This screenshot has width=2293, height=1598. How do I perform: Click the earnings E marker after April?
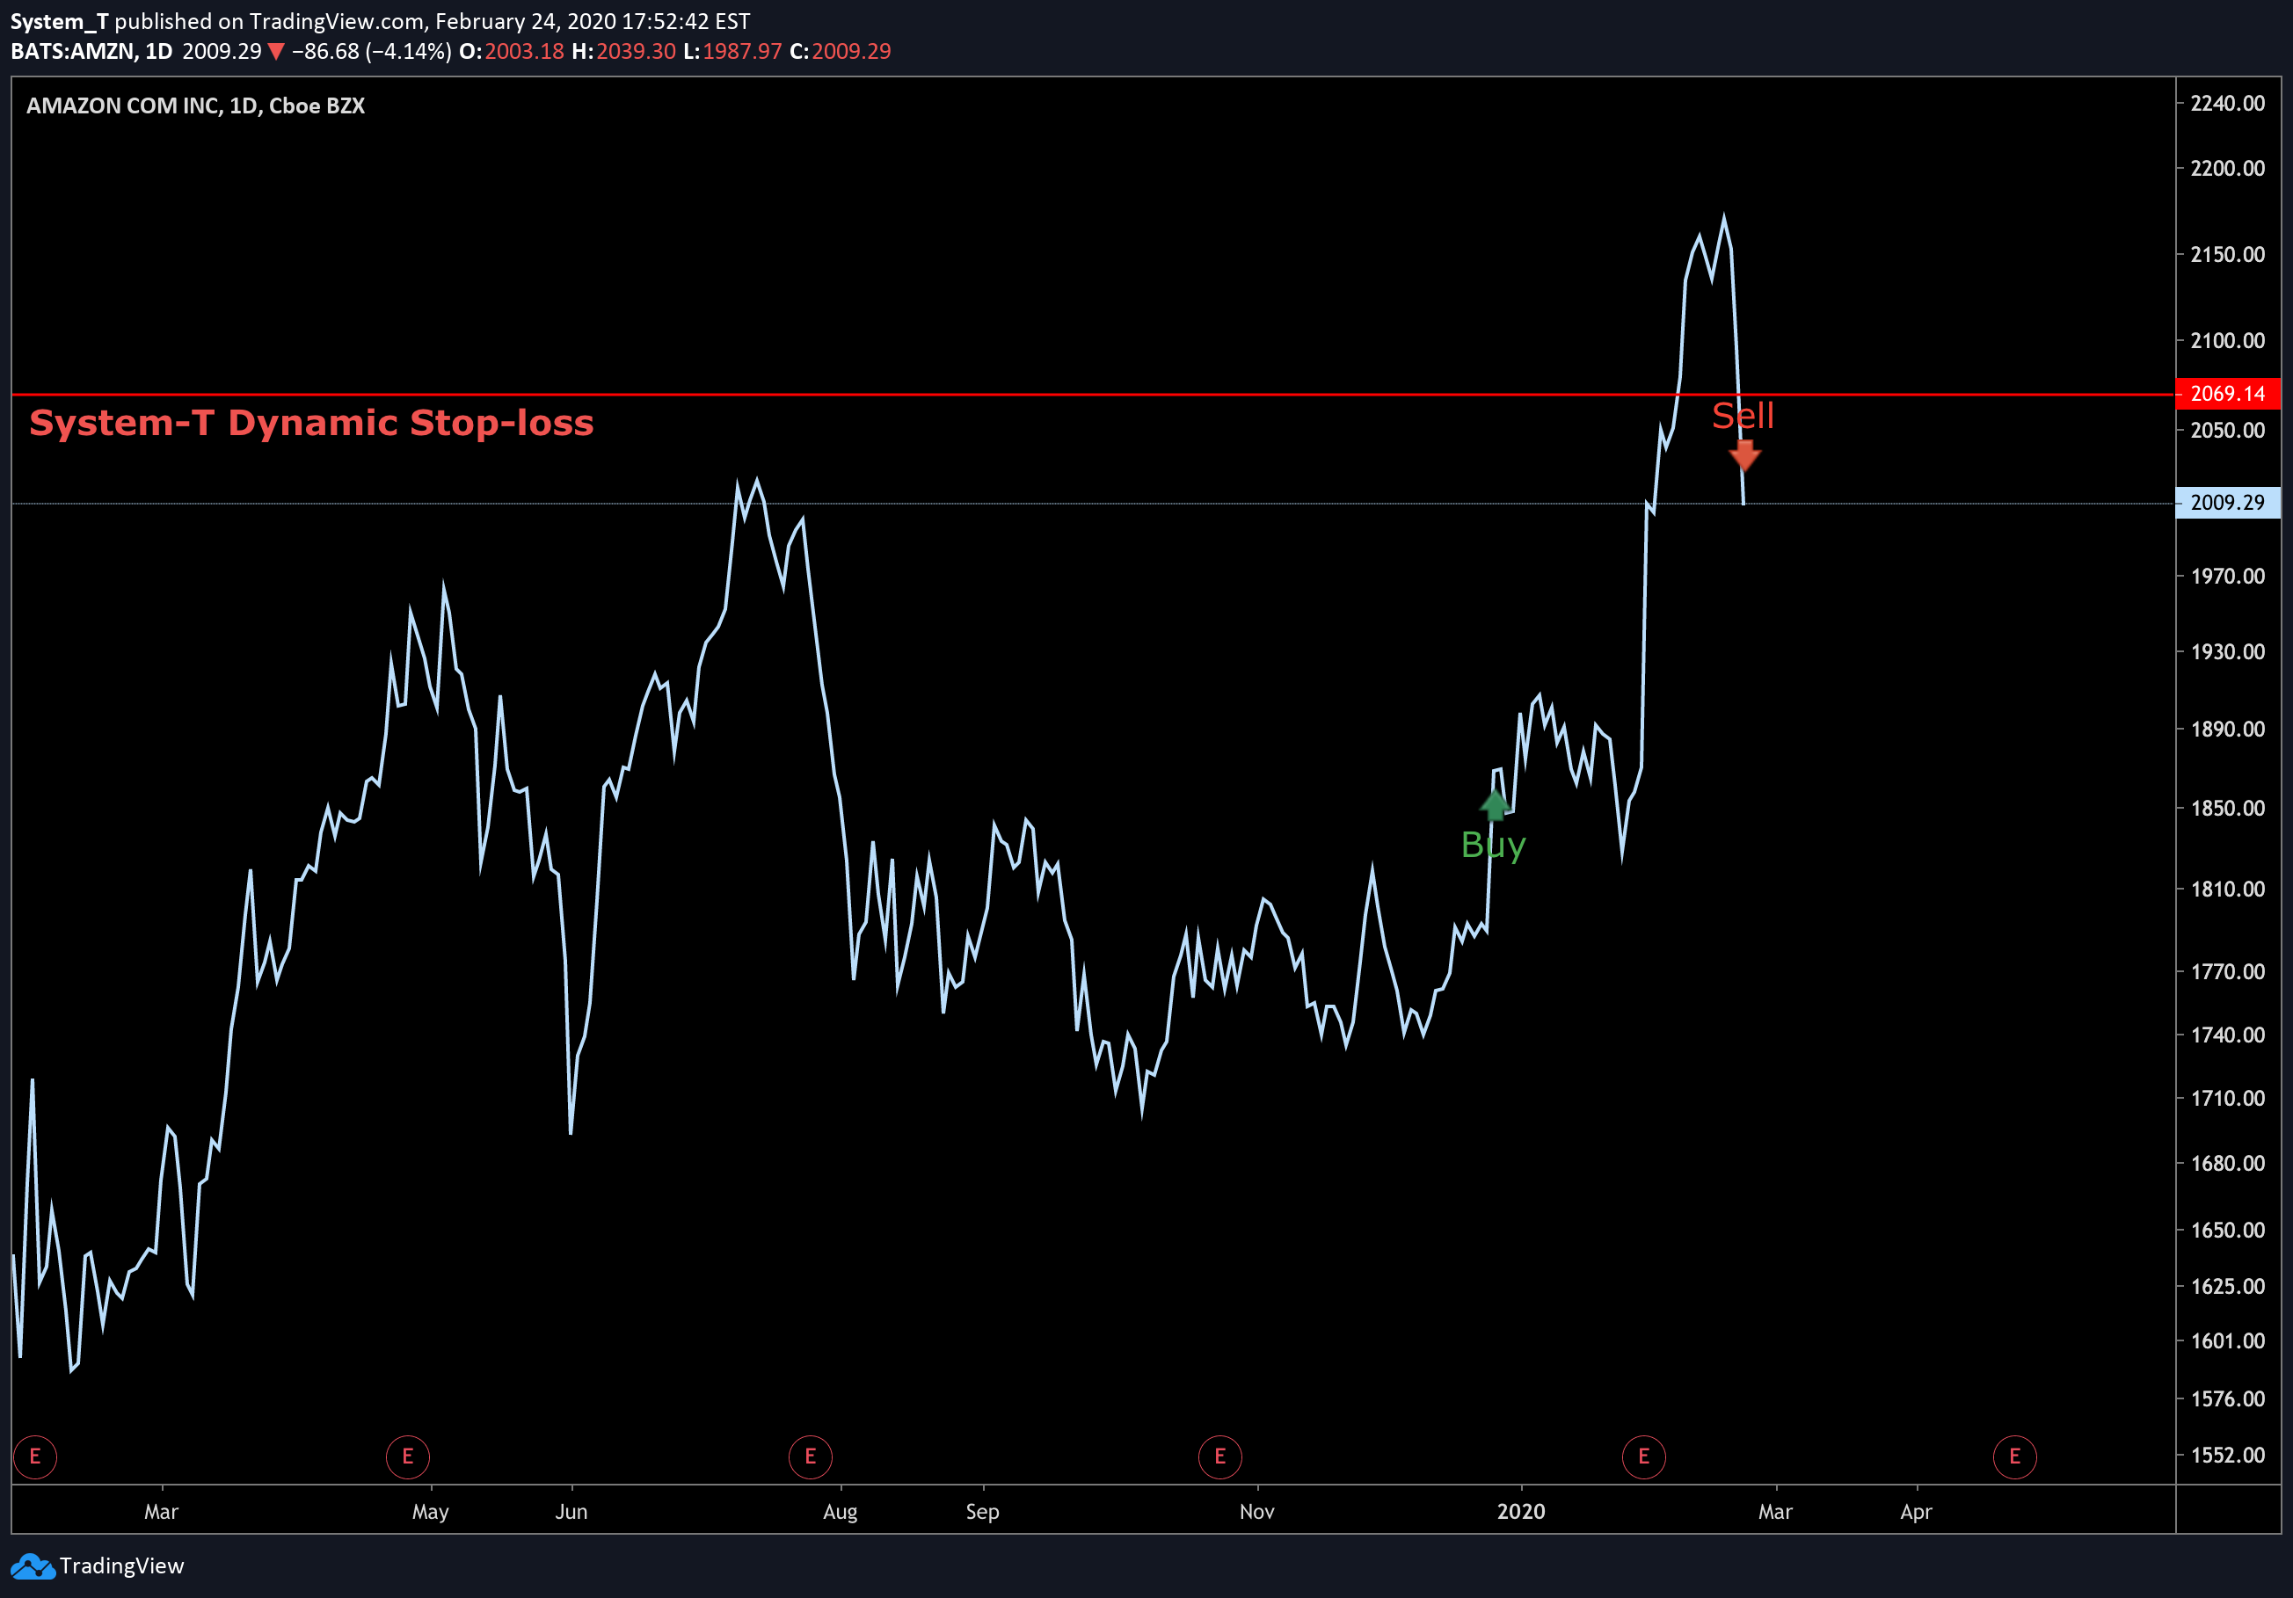[2014, 1456]
